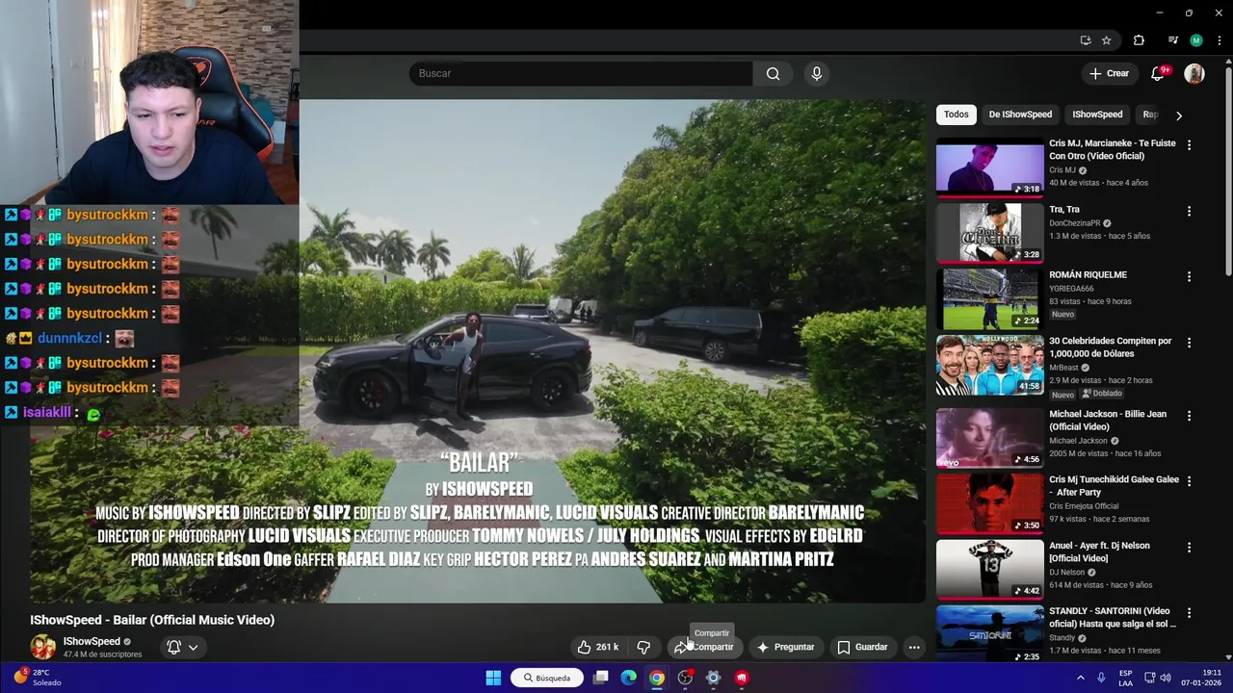This screenshot has width=1233, height=693.
Task: Click the Compartir share button
Action: [x=704, y=647]
